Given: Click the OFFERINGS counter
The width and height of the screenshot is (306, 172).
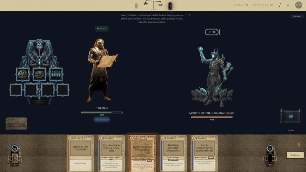Looking at the screenshot, I should [x=263, y=5].
